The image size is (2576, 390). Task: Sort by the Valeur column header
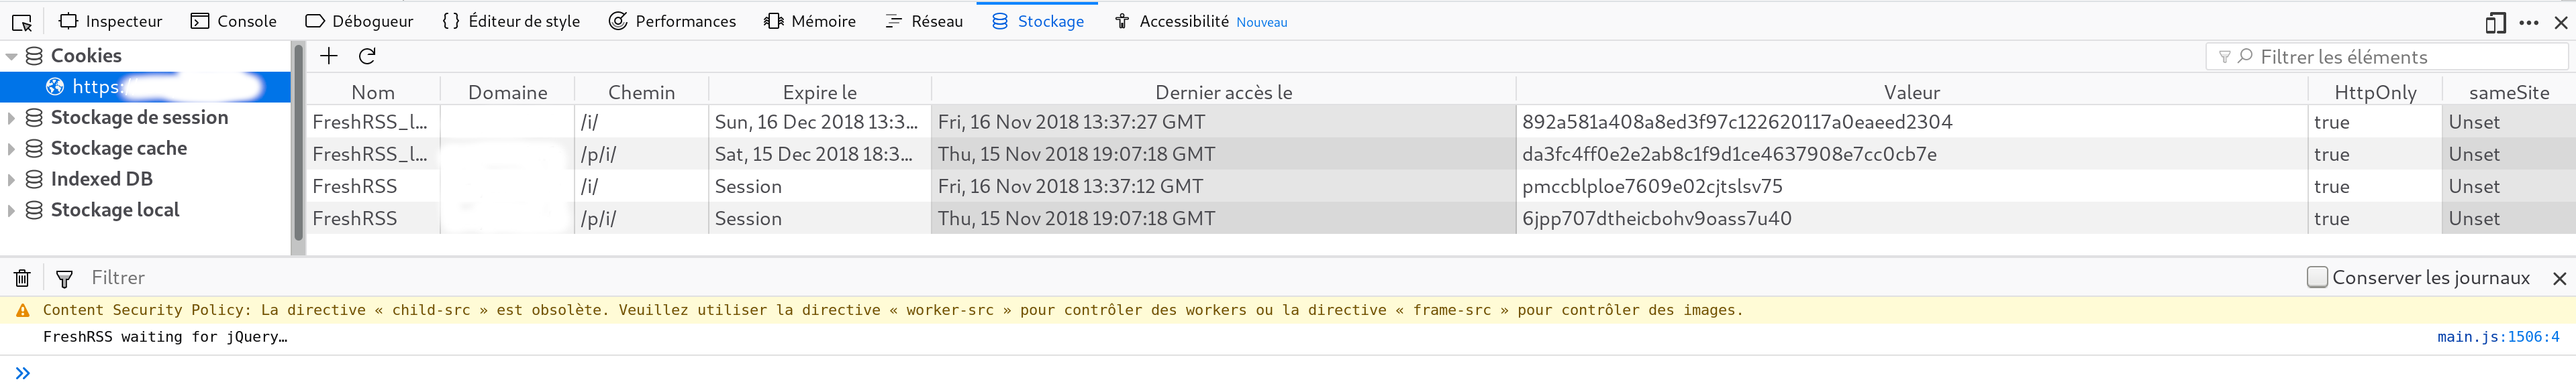(1911, 92)
